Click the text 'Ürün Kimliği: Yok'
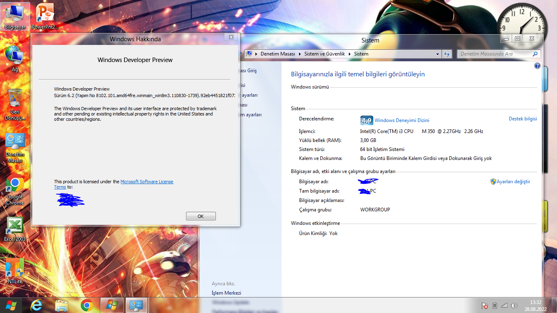This screenshot has width=557, height=313. click(x=318, y=233)
